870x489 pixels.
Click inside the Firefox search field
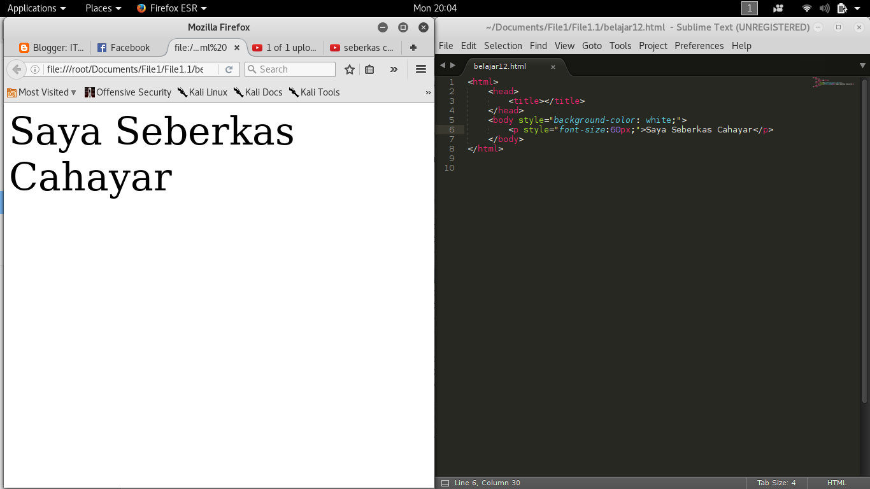pyautogui.click(x=290, y=69)
